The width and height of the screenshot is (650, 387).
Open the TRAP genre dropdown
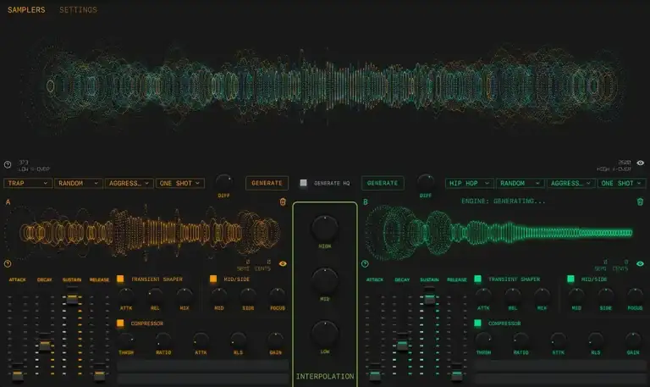[28, 183]
